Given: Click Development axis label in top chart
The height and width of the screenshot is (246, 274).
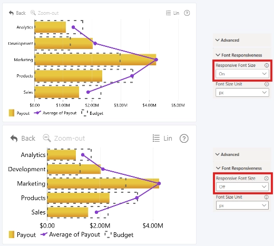Looking at the screenshot, I should tap(21, 43).
